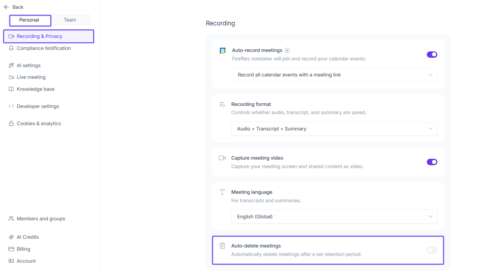495x272 pixels.
Task: Open Members and groups page
Action: [41, 219]
